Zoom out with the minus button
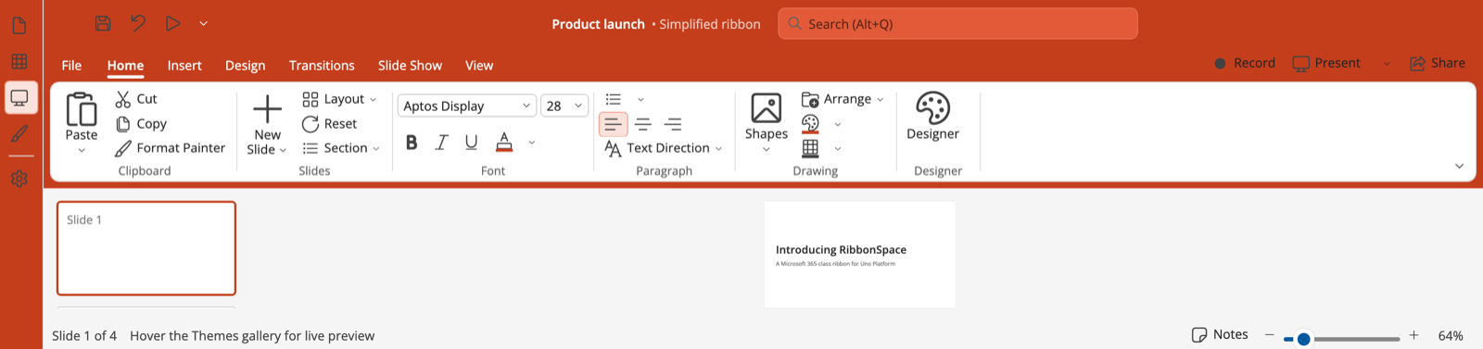Viewport: 1483px width, 349px height. point(1270,335)
